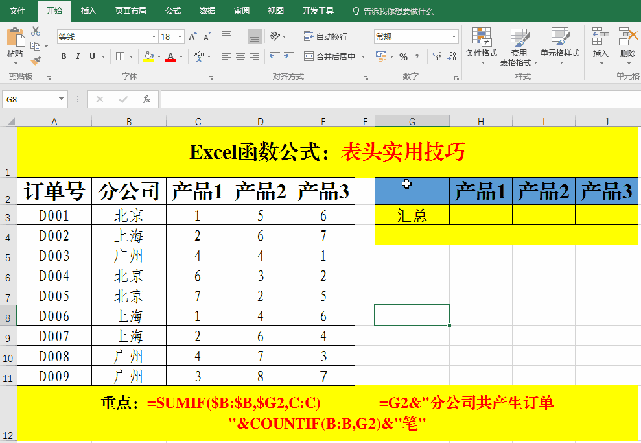Select cell containing 汇总
The image size is (641, 443).
coord(412,215)
